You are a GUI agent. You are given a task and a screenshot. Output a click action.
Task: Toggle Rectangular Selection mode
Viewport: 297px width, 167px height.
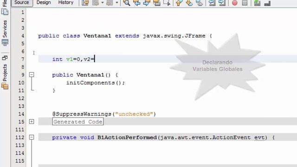167,3
